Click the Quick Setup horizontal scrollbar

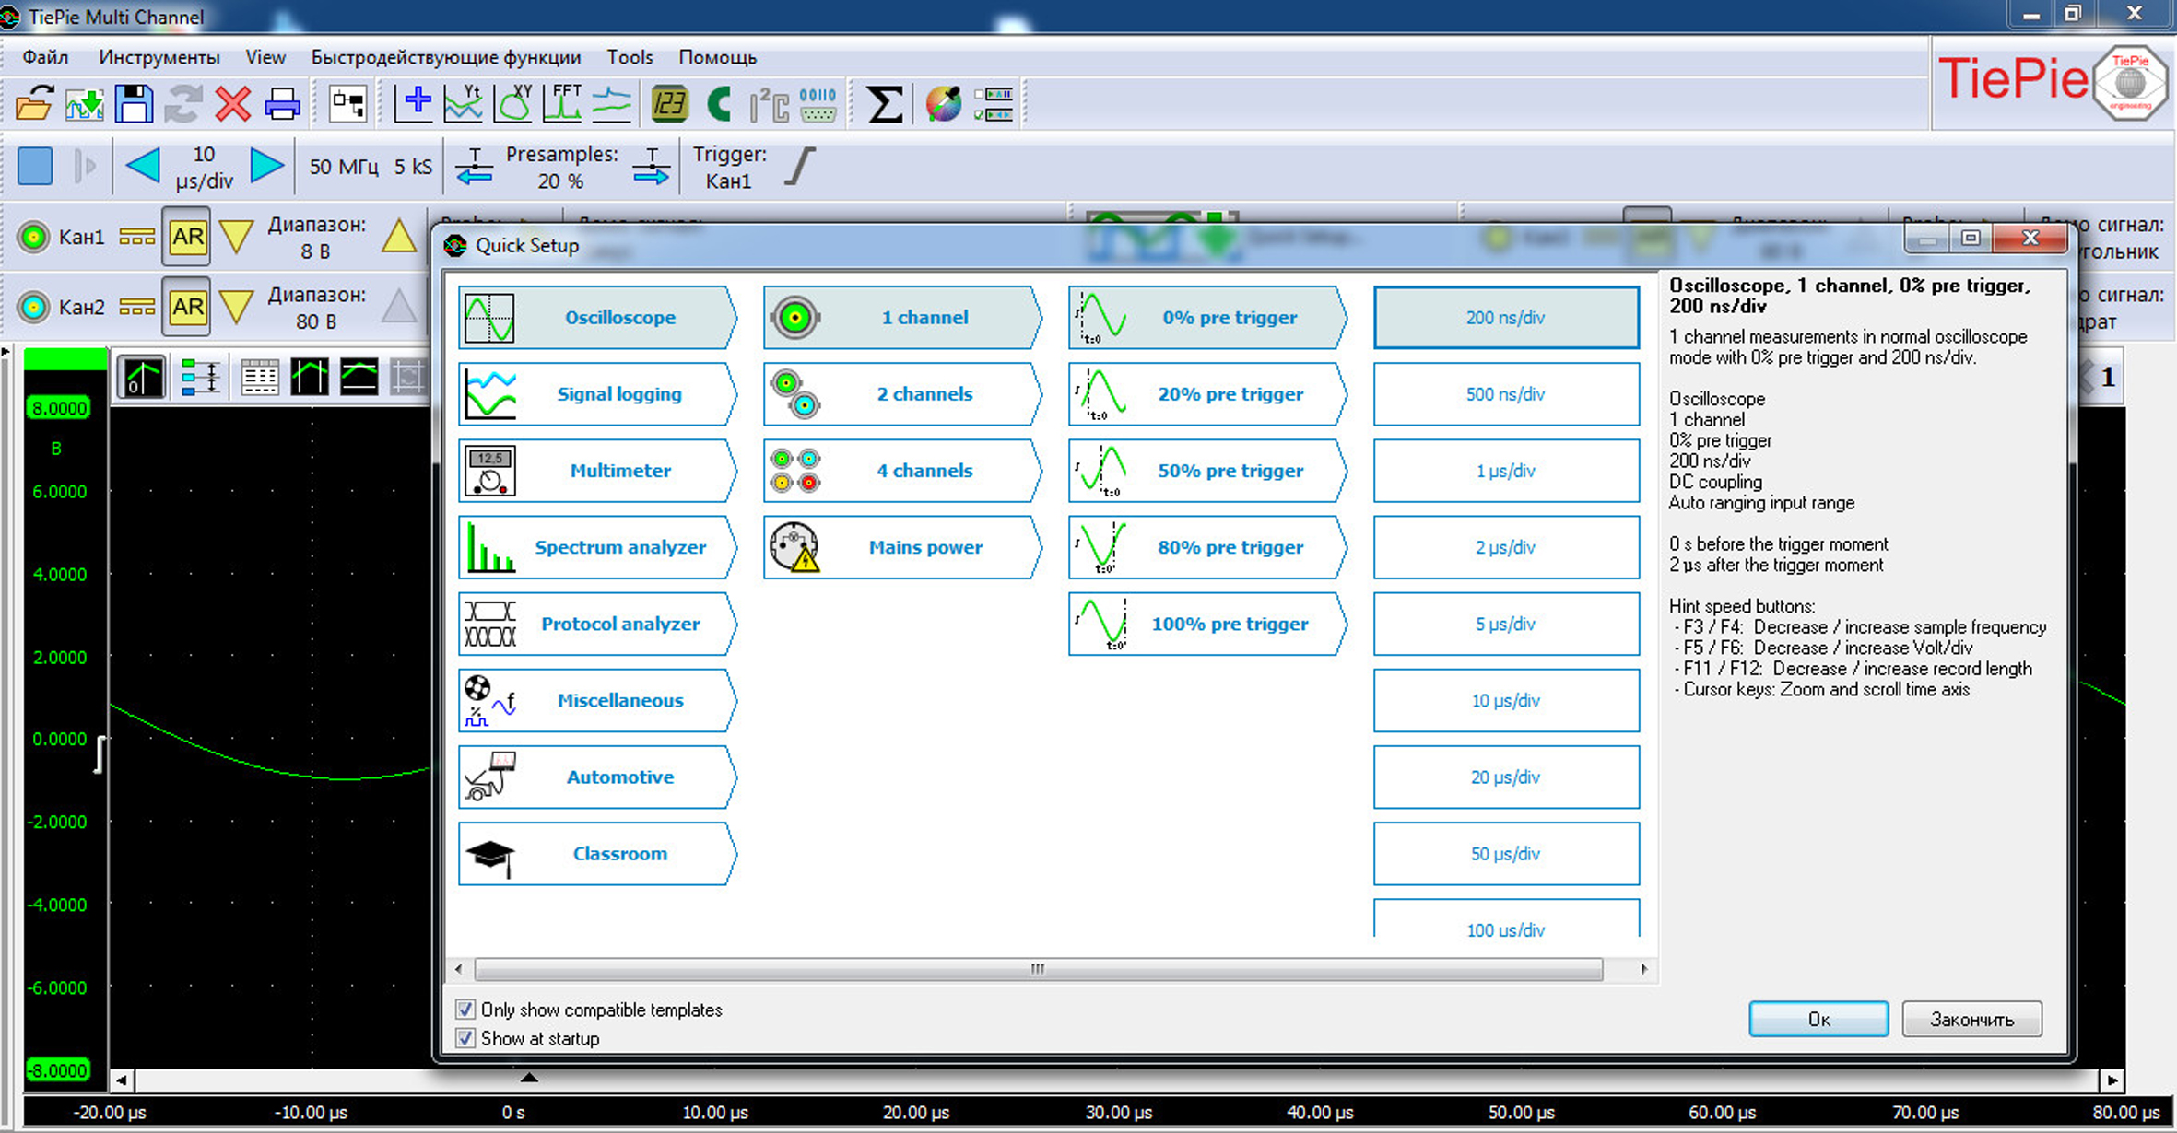point(1038,969)
